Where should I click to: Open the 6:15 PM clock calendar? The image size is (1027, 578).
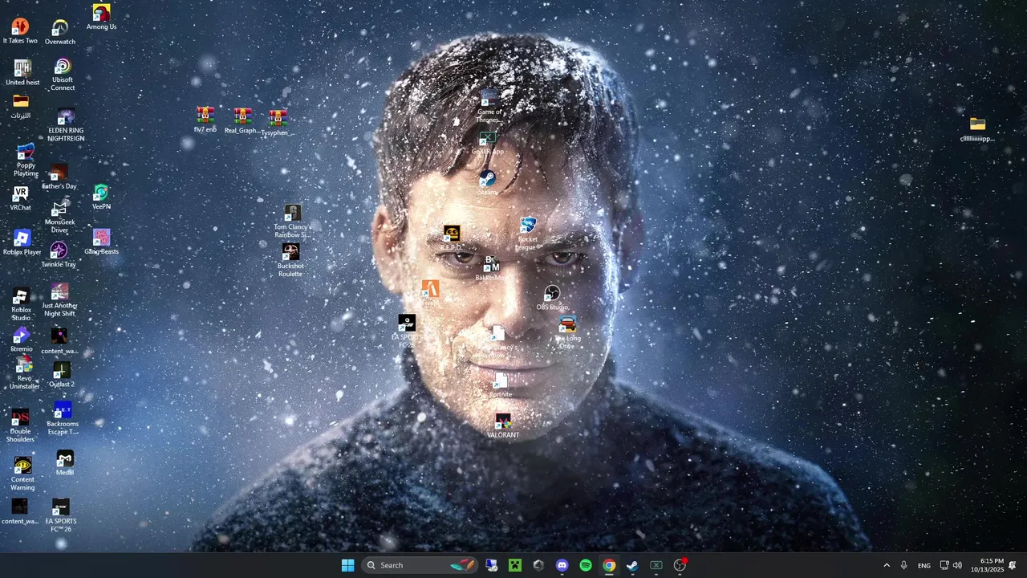click(987, 565)
